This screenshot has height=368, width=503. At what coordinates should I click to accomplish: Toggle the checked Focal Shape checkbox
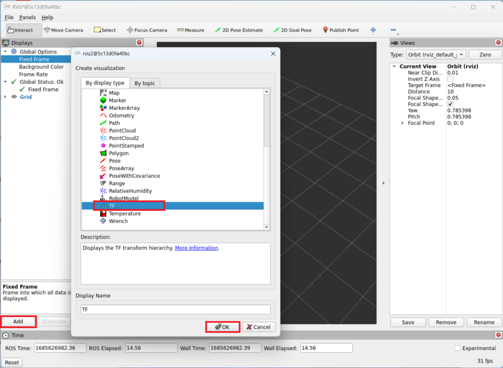[x=450, y=104]
